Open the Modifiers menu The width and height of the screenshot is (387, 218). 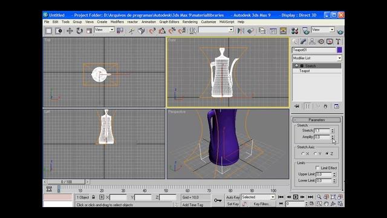point(117,22)
